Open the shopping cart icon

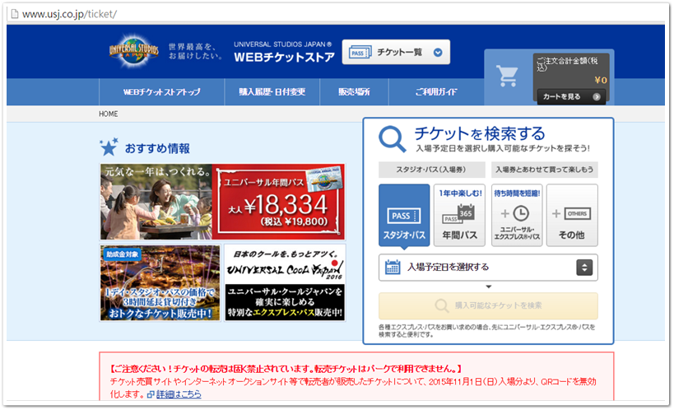pos(507,76)
